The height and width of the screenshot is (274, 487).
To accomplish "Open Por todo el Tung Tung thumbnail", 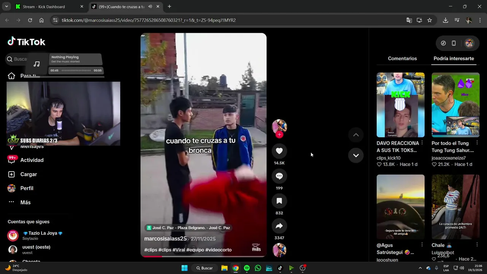I will click(455, 105).
